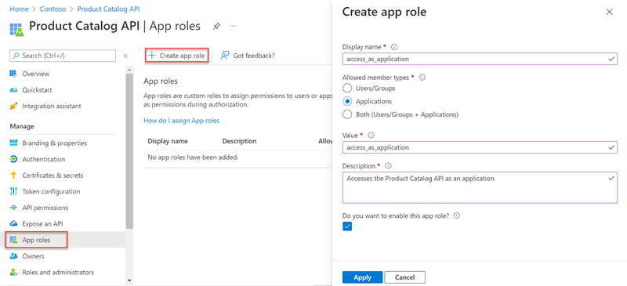Open the ellipsis more options menu
The height and width of the screenshot is (286, 627).
232,26
